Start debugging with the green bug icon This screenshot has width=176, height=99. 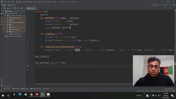pos(164,5)
